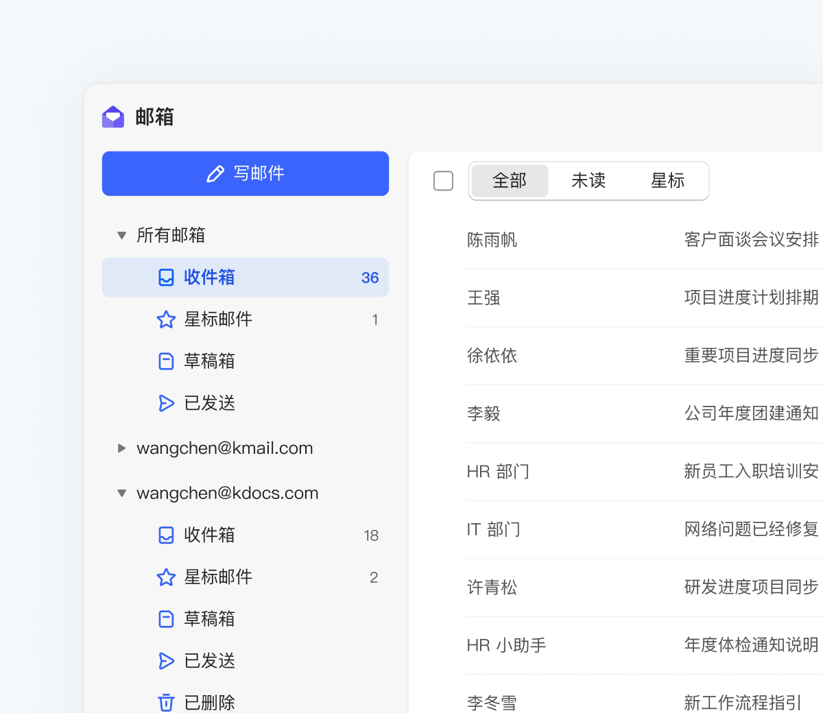The width and height of the screenshot is (823, 713).
Task: Click the drafts icon under 所有邮箱
Action: click(x=166, y=361)
